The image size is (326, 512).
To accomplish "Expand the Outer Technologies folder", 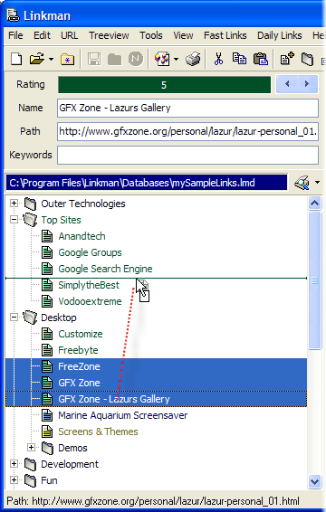I will coord(14,204).
